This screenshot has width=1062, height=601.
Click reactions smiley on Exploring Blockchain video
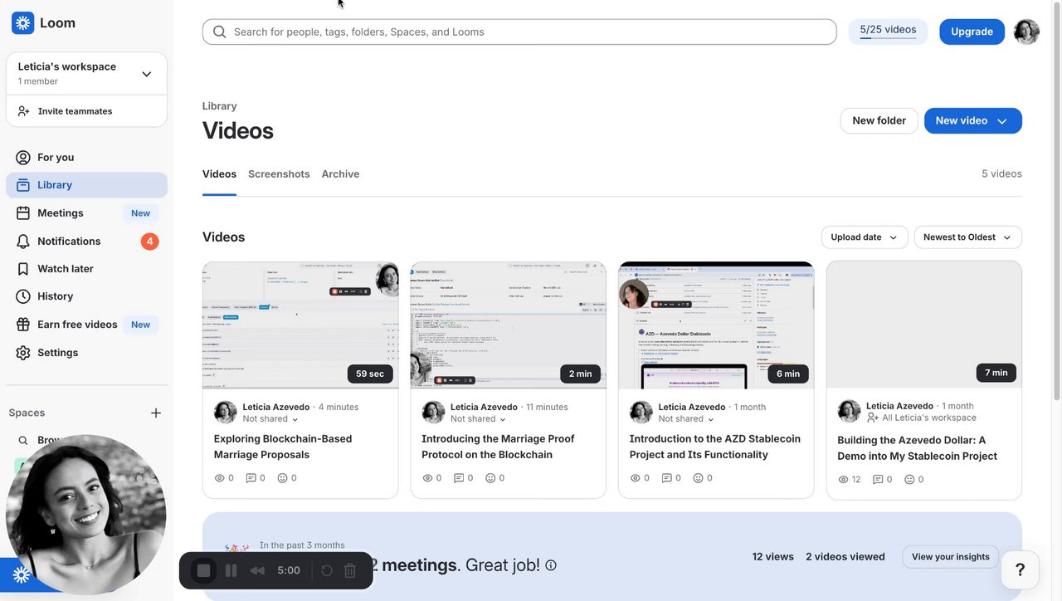click(282, 478)
